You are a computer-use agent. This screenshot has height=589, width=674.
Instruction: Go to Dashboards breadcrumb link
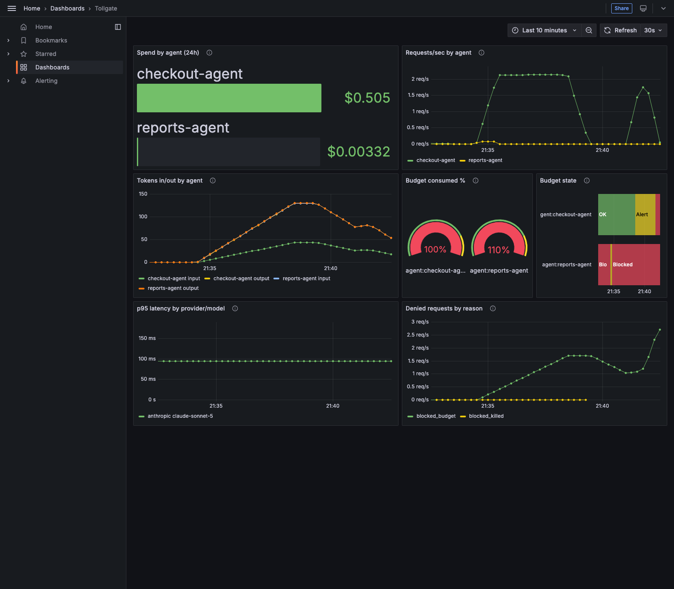point(67,8)
